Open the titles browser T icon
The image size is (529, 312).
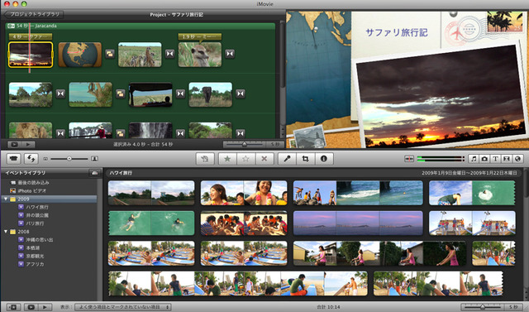point(495,159)
